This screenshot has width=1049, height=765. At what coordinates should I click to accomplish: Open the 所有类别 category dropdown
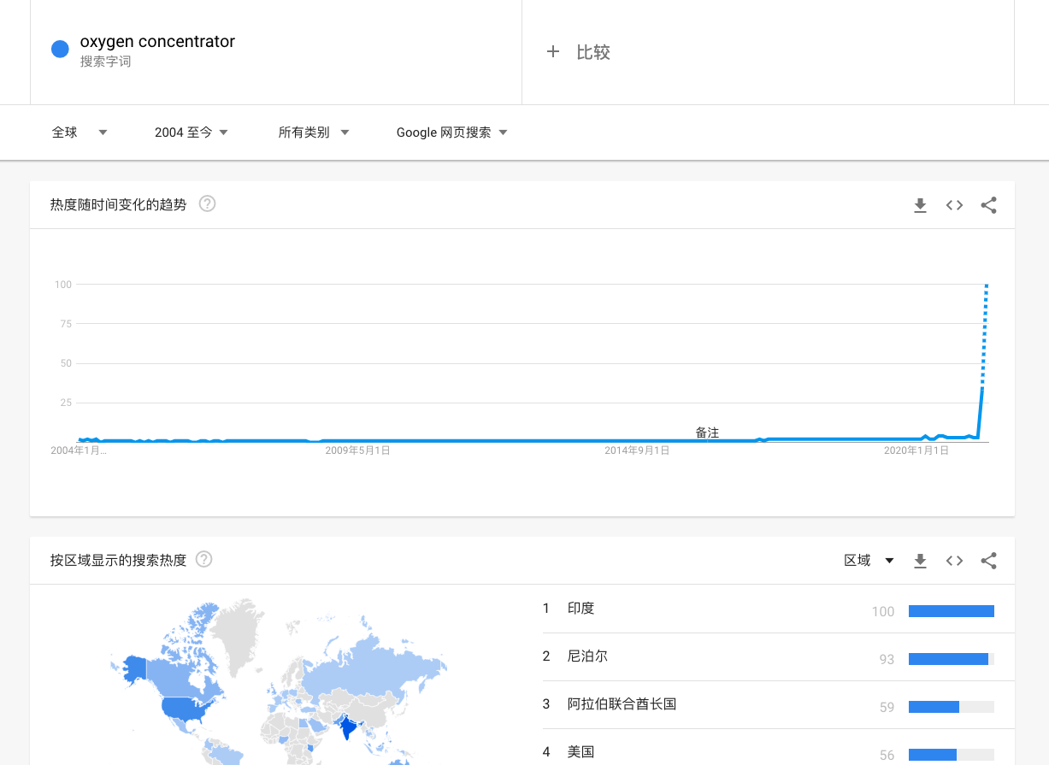point(313,132)
